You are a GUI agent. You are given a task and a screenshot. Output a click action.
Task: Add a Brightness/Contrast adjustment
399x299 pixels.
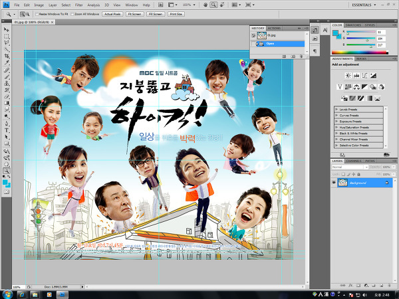(x=348, y=76)
